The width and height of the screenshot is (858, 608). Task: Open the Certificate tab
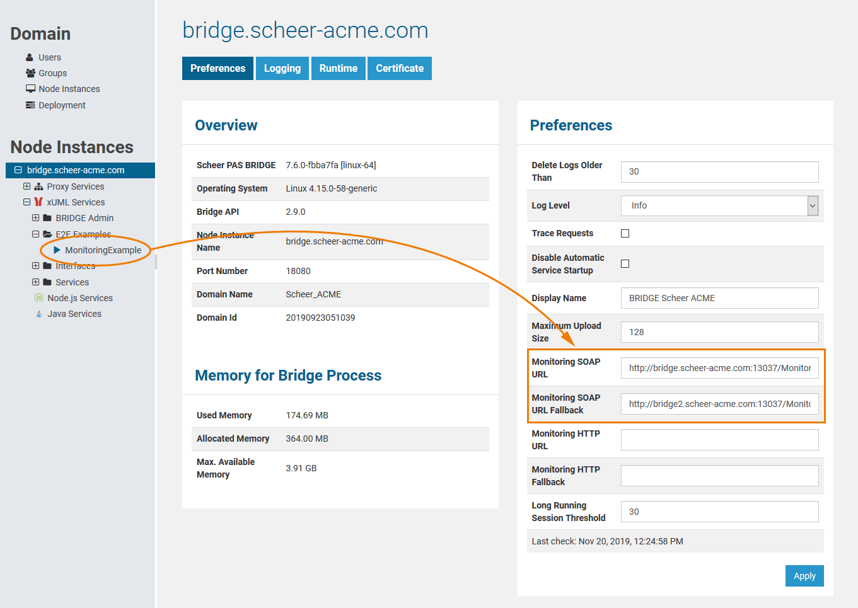coord(399,68)
